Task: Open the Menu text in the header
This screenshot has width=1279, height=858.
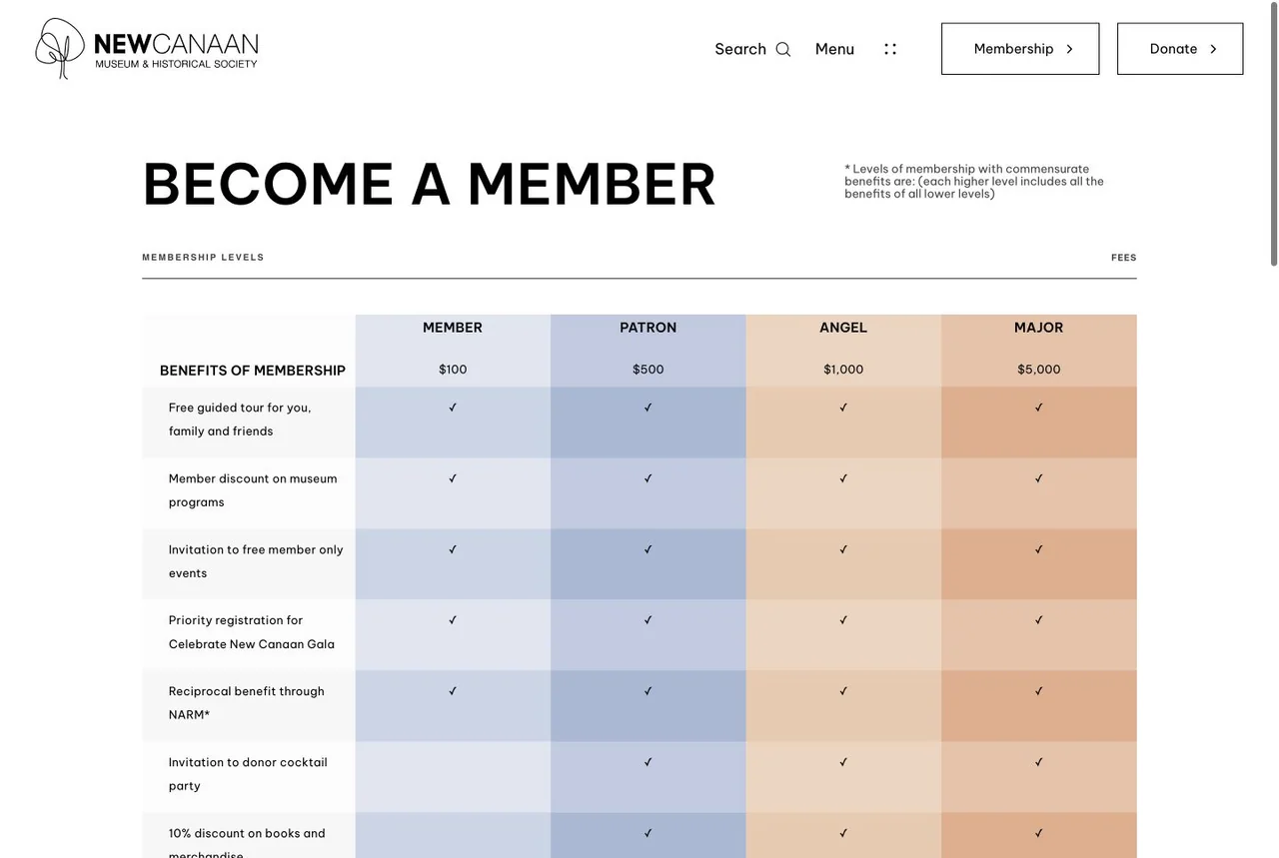Action: pos(834,49)
